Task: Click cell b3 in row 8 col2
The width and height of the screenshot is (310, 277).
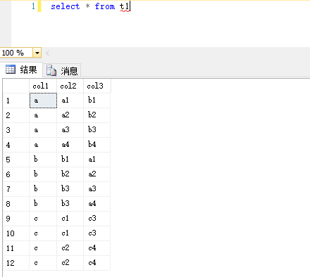Action: [70, 204]
